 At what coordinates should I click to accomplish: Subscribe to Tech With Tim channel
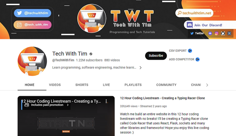coord(156,56)
